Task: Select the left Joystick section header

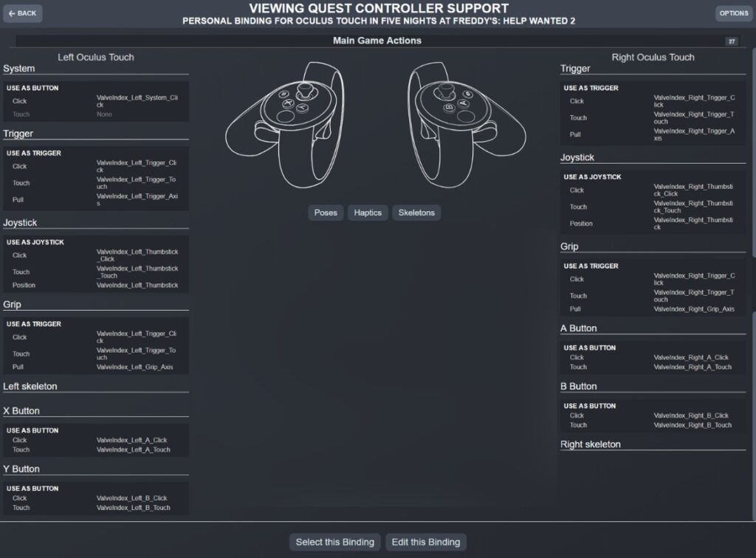Action: 96,223
